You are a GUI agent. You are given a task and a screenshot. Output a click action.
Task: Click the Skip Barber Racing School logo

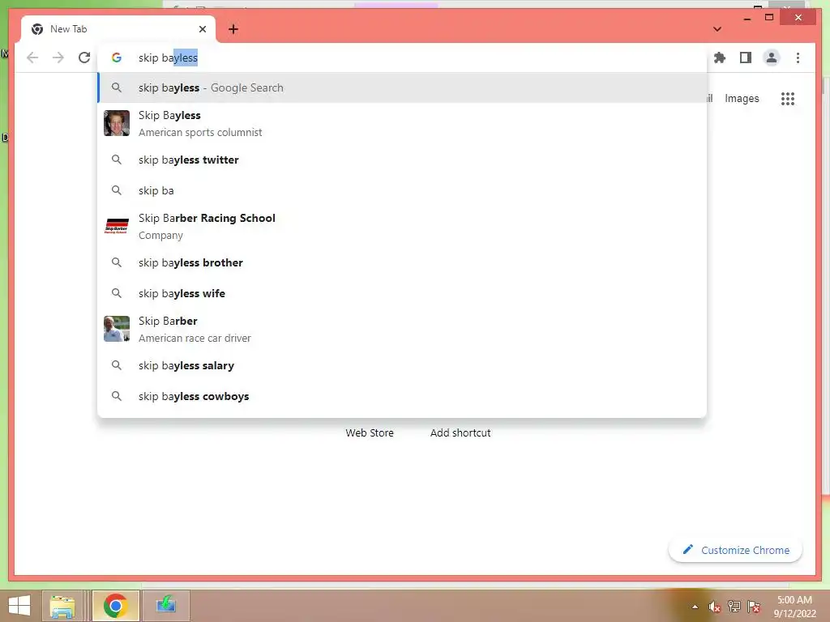tap(117, 227)
